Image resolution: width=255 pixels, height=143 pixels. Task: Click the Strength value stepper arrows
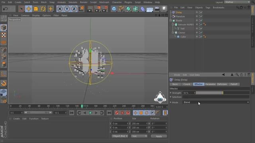pos(195,93)
